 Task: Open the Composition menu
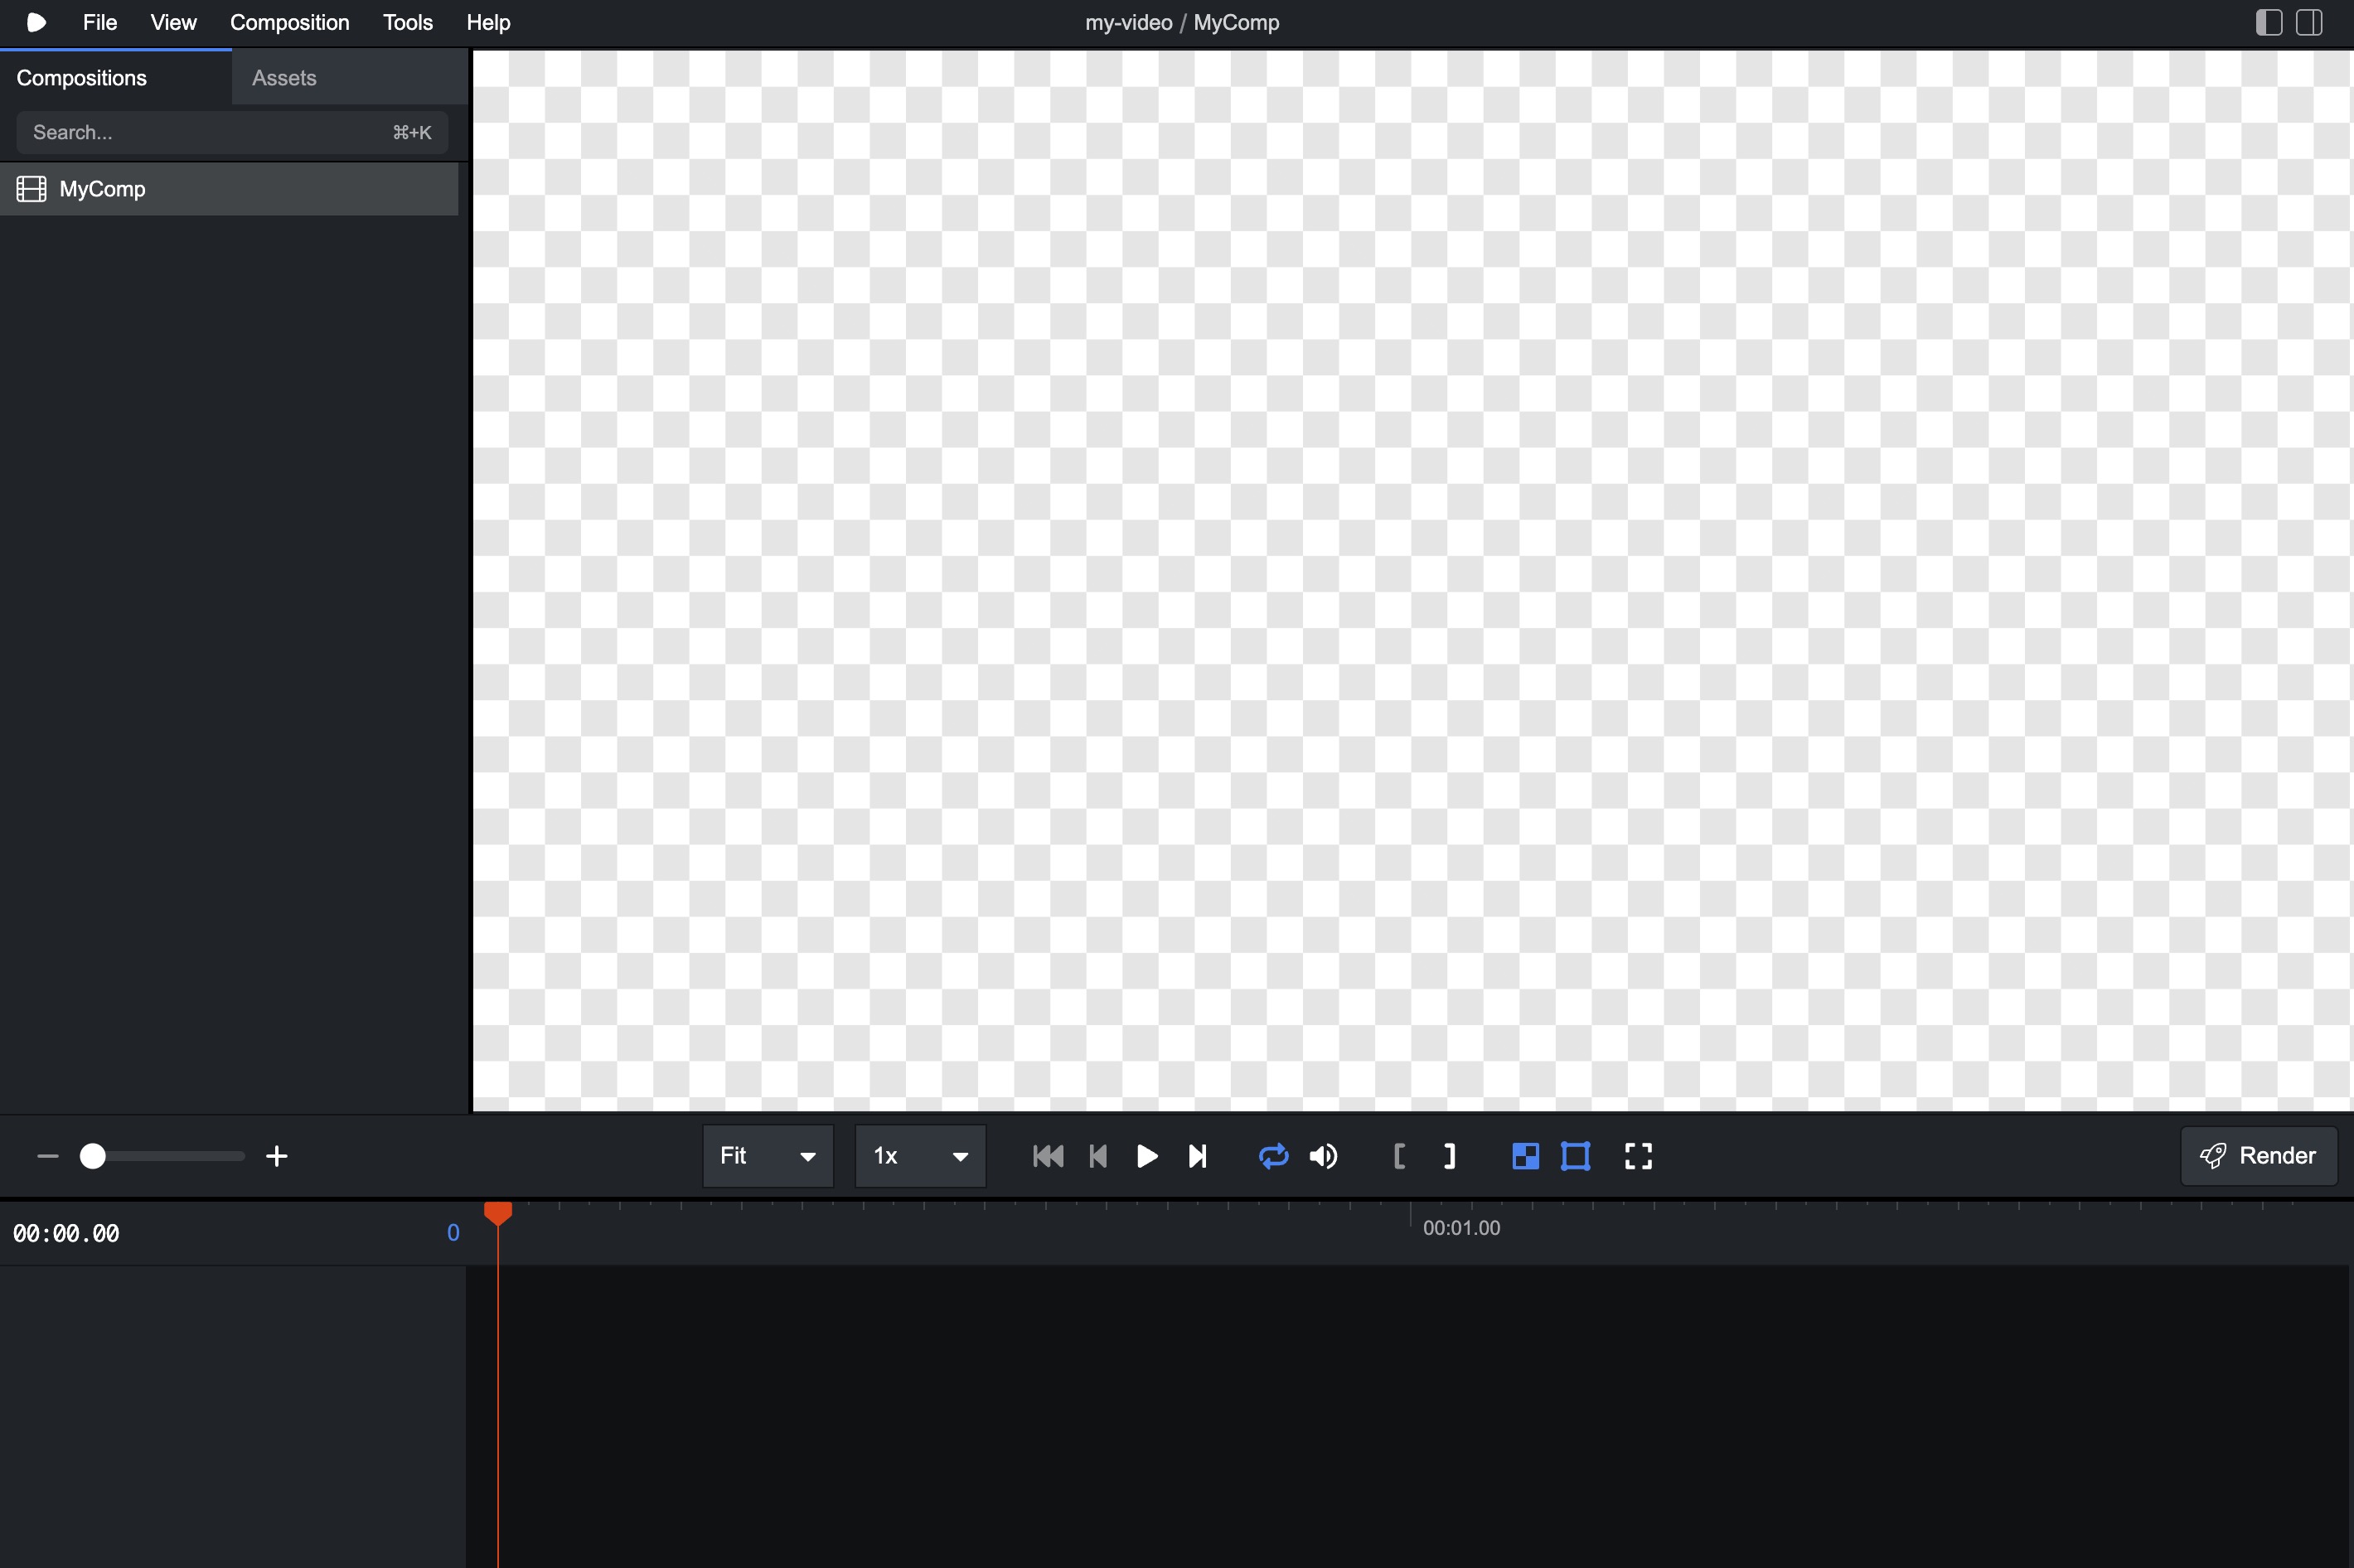tap(290, 22)
